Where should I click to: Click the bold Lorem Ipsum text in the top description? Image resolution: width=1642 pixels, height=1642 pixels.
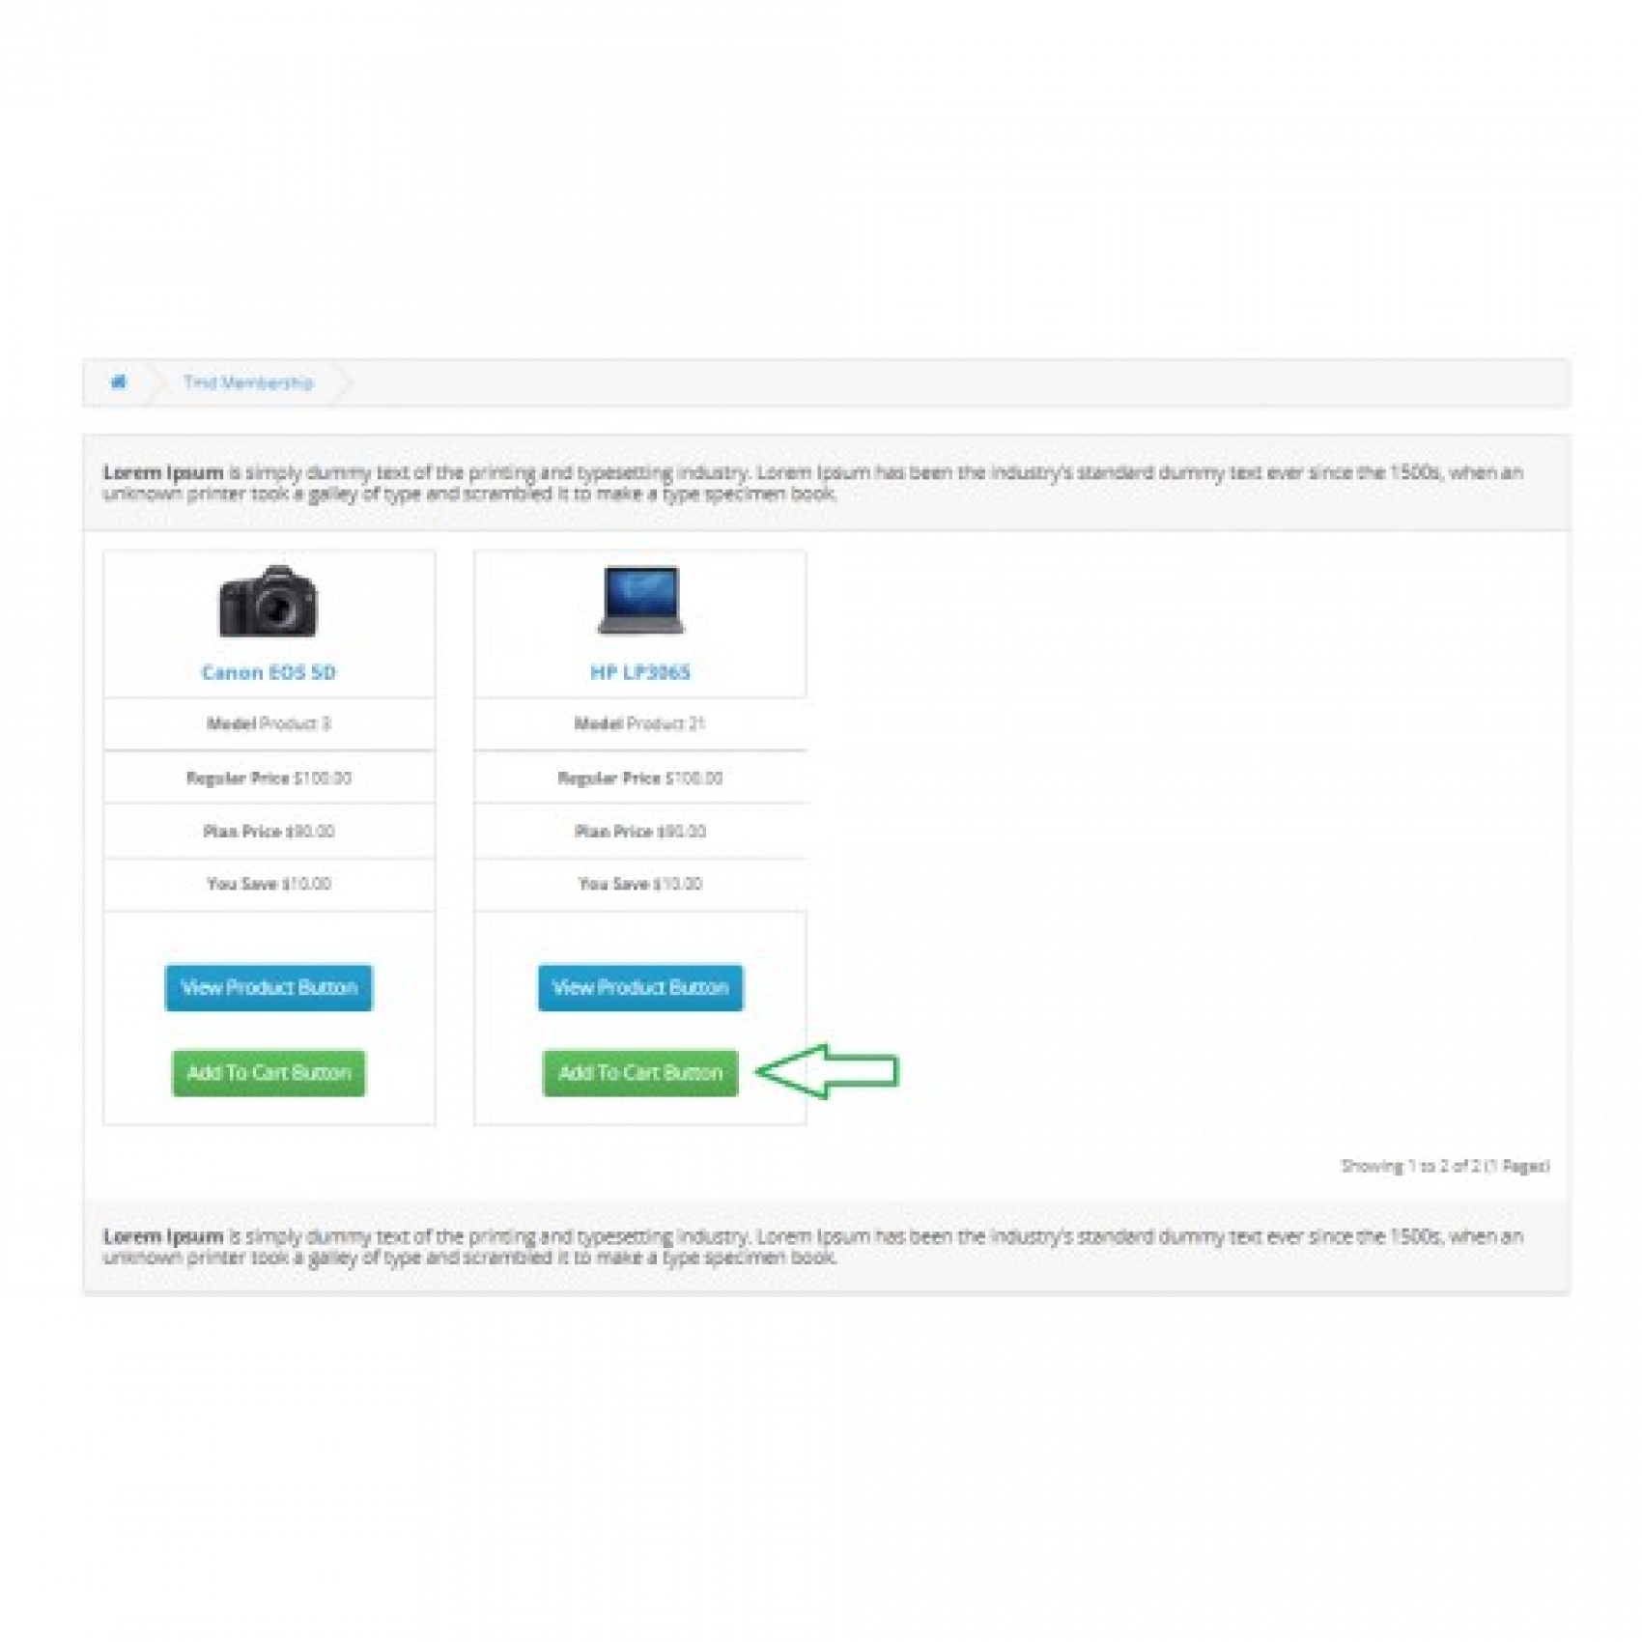[x=163, y=472]
